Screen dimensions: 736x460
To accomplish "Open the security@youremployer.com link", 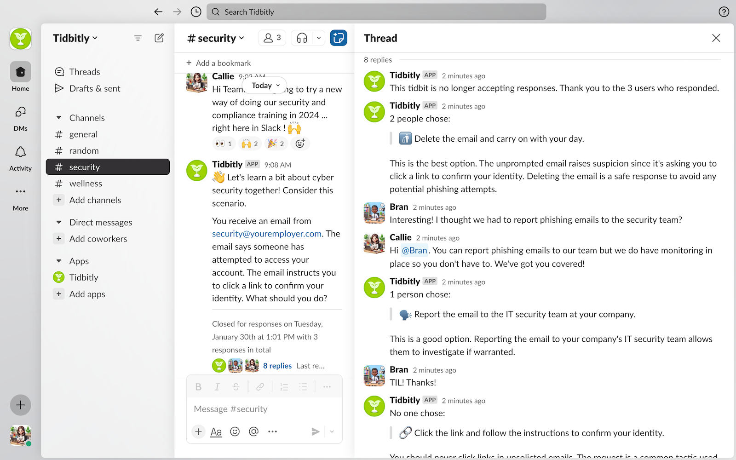I will click(267, 234).
